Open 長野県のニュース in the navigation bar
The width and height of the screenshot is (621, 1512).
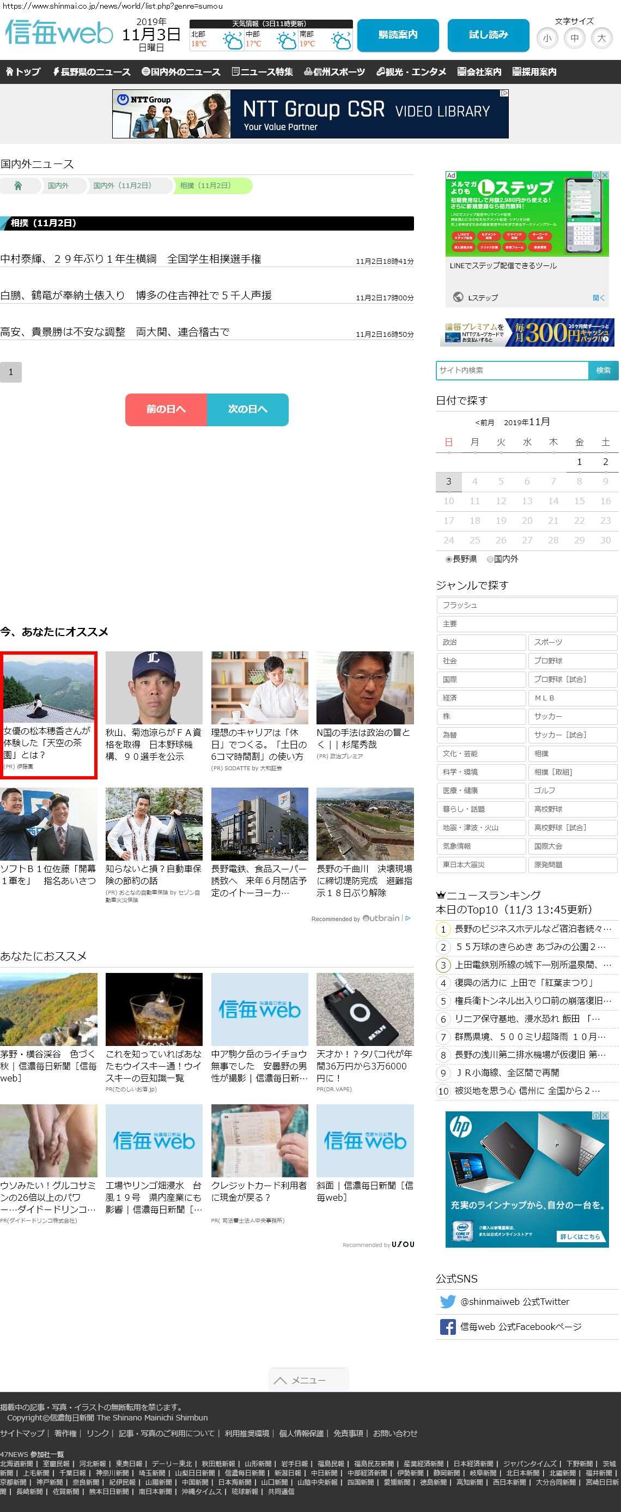pos(92,71)
